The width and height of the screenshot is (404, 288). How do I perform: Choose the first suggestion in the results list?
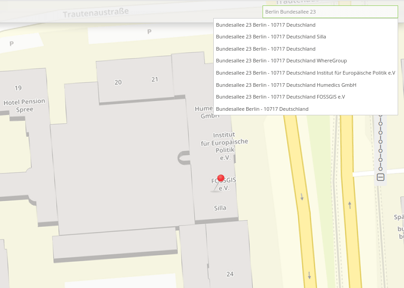tap(266, 25)
